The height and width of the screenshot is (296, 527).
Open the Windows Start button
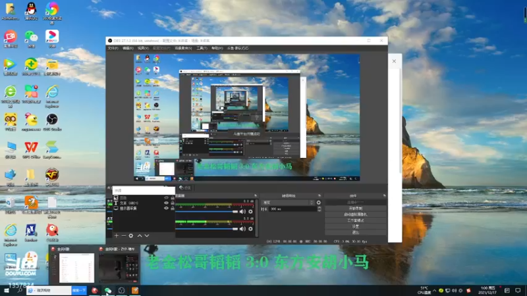tap(7, 290)
